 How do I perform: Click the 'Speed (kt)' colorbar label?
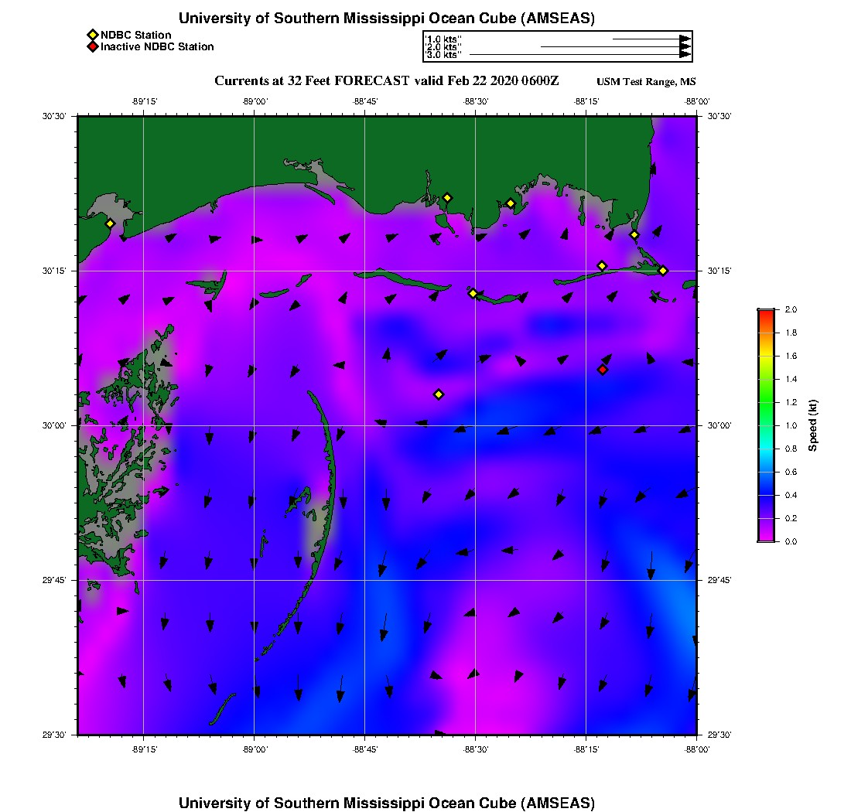click(x=813, y=425)
